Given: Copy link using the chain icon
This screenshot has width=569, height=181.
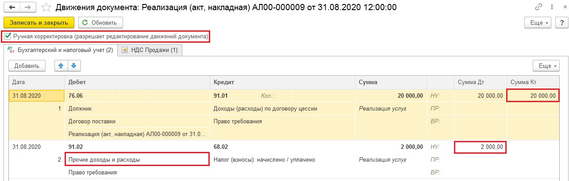Looking at the screenshot, I should pos(538,7).
